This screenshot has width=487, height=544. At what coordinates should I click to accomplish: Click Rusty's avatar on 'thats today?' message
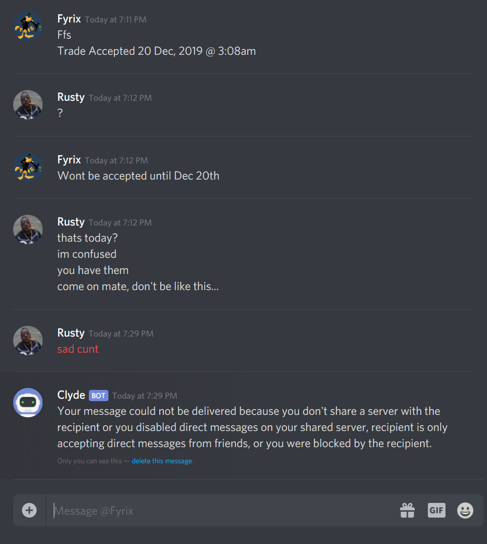pyautogui.click(x=28, y=229)
